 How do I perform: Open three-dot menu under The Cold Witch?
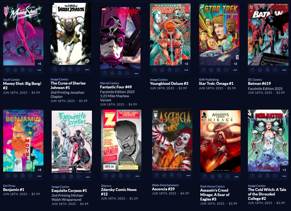click(284, 176)
